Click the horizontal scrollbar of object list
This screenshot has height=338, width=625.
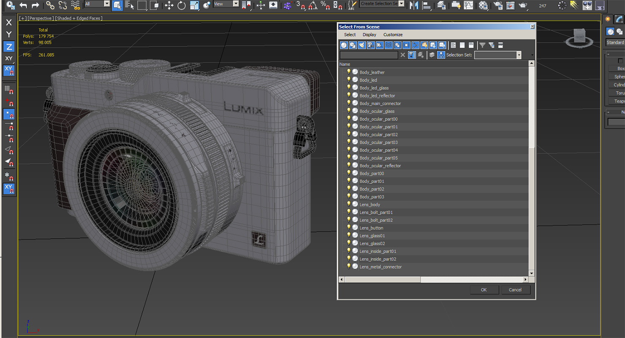click(434, 279)
